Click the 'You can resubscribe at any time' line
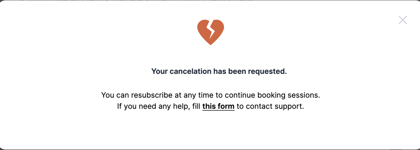The width and height of the screenshot is (420, 150). point(210,95)
